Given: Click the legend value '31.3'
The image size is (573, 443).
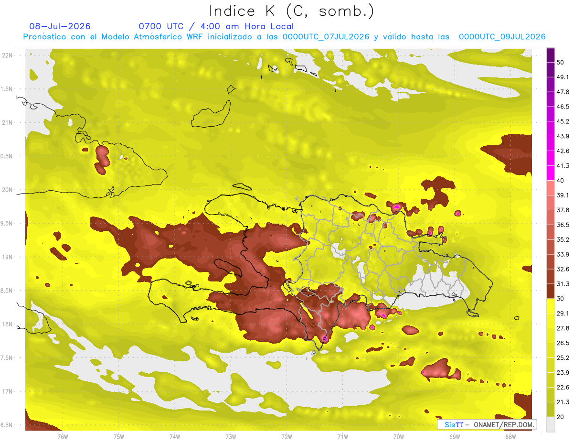Looking at the screenshot, I should [563, 284].
